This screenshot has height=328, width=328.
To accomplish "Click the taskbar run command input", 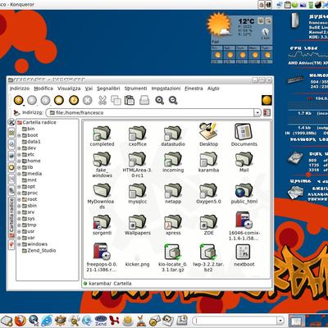I will coord(235,320).
